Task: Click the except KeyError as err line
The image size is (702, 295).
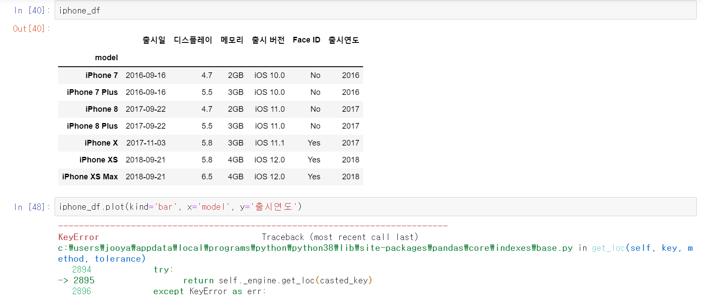Action: point(210,291)
